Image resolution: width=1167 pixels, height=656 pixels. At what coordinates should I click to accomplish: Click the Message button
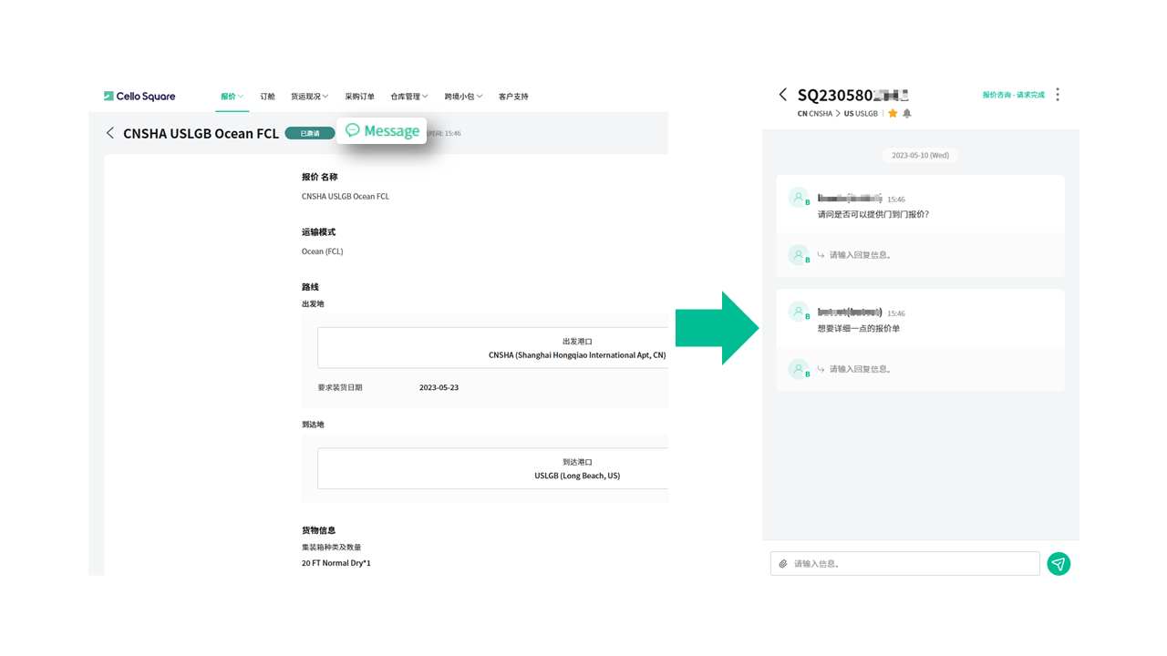click(x=382, y=131)
